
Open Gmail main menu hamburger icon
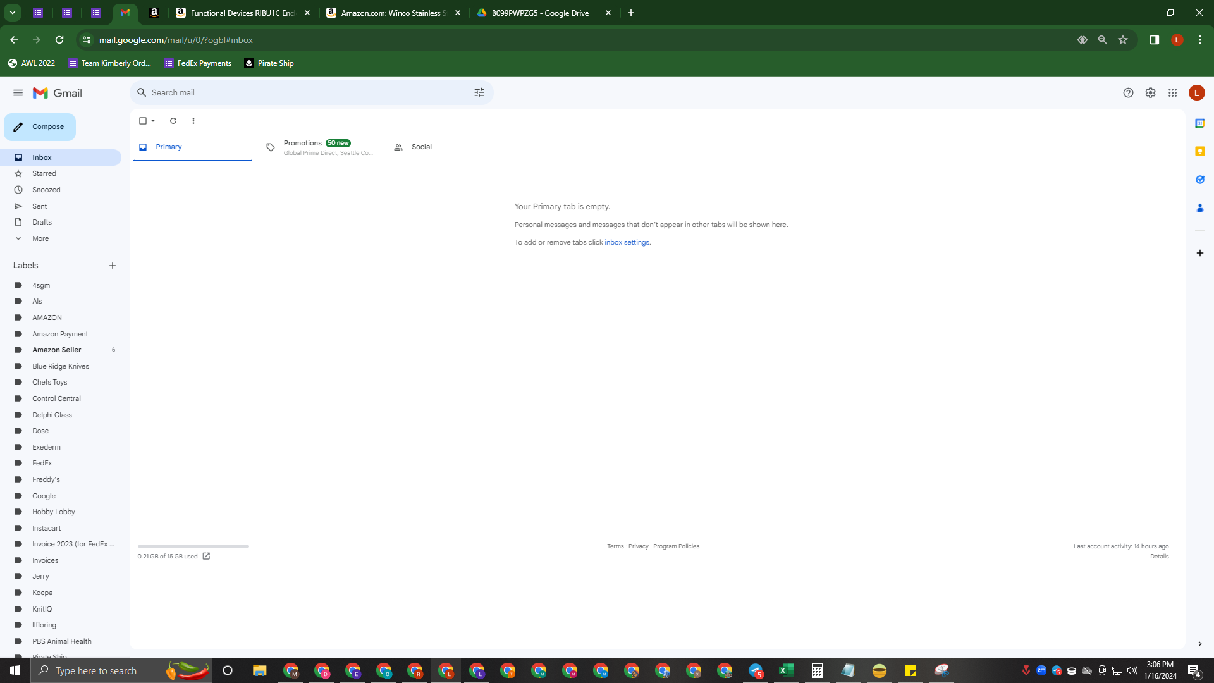tap(18, 93)
